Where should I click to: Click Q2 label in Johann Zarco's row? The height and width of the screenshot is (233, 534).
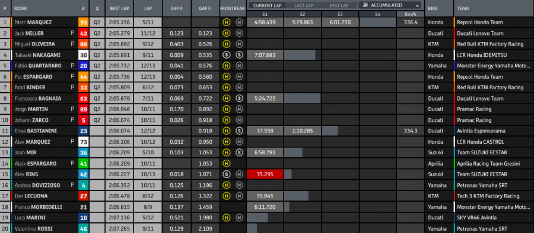point(97,120)
